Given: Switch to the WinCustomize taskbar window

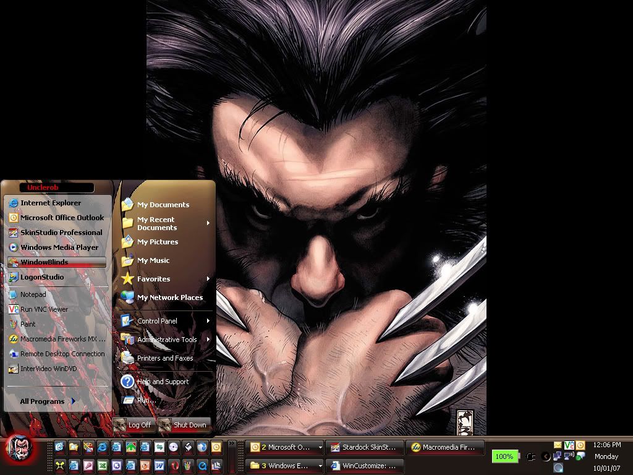Looking at the screenshot, I should tap(364, 466).
